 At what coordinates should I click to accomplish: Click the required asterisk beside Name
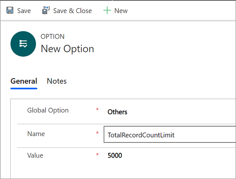pyautogui.click(x=97, y=133)
